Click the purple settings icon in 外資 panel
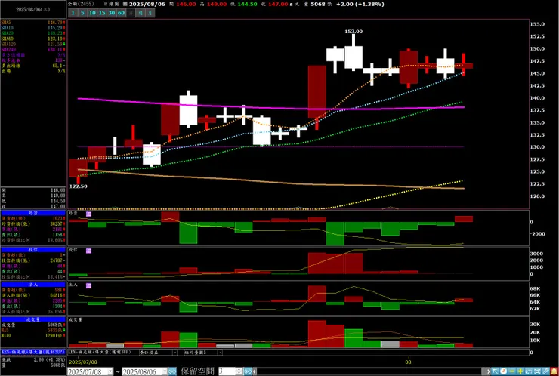Image resolution: width=559 pixels, height=376 pixels. coord(89,214)
